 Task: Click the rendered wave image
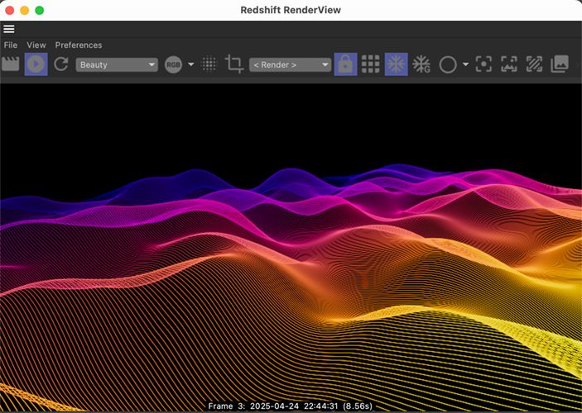point(291,248)
